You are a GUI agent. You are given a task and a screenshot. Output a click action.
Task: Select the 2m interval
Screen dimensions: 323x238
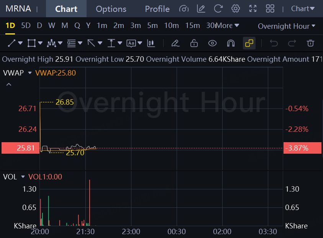[x=119, y=26]
